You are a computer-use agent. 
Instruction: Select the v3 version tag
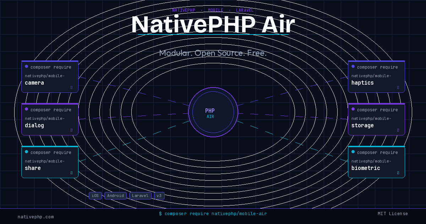click(159, 196)
